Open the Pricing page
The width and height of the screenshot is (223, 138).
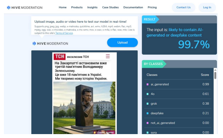pyautogui.click(x=152, y=7)
